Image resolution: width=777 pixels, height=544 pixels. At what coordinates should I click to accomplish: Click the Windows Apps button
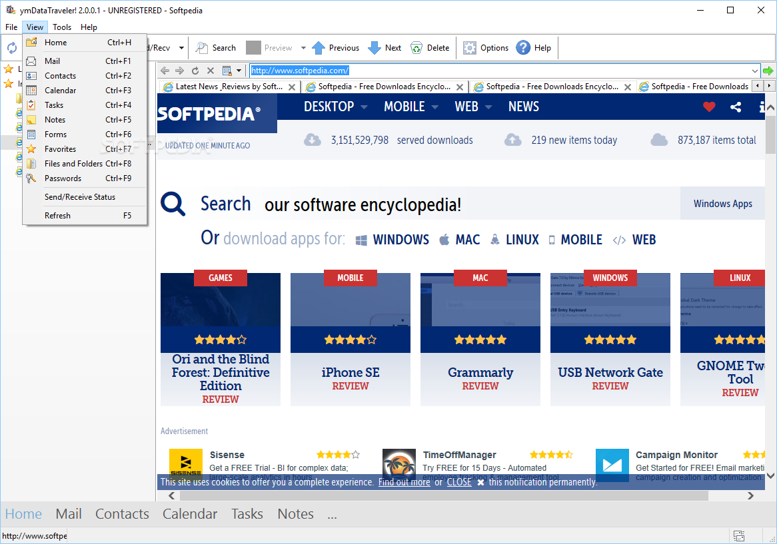pos(722,204)
